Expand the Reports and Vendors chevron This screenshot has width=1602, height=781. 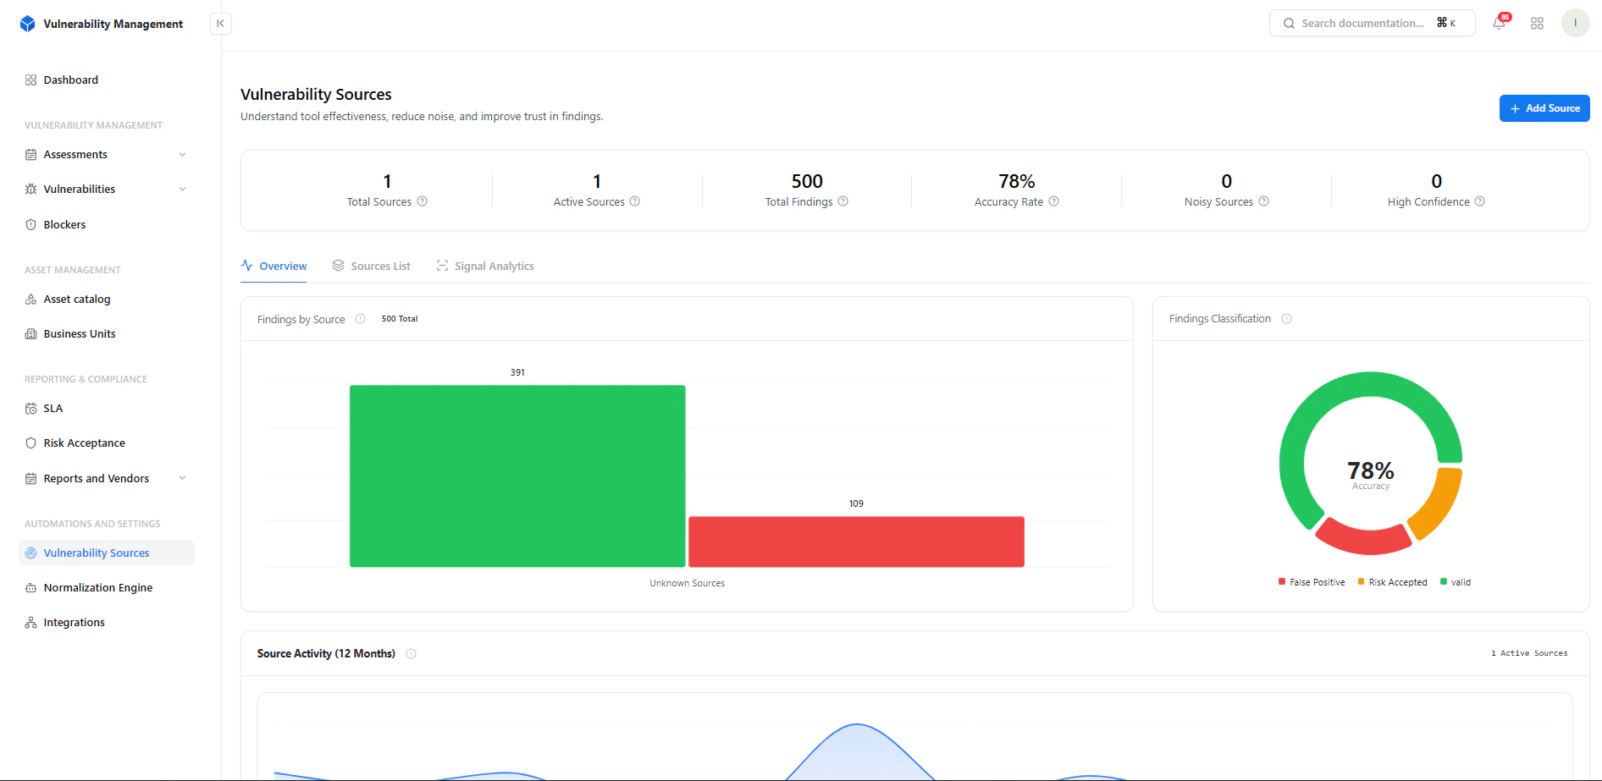click(x=183, y=479)
